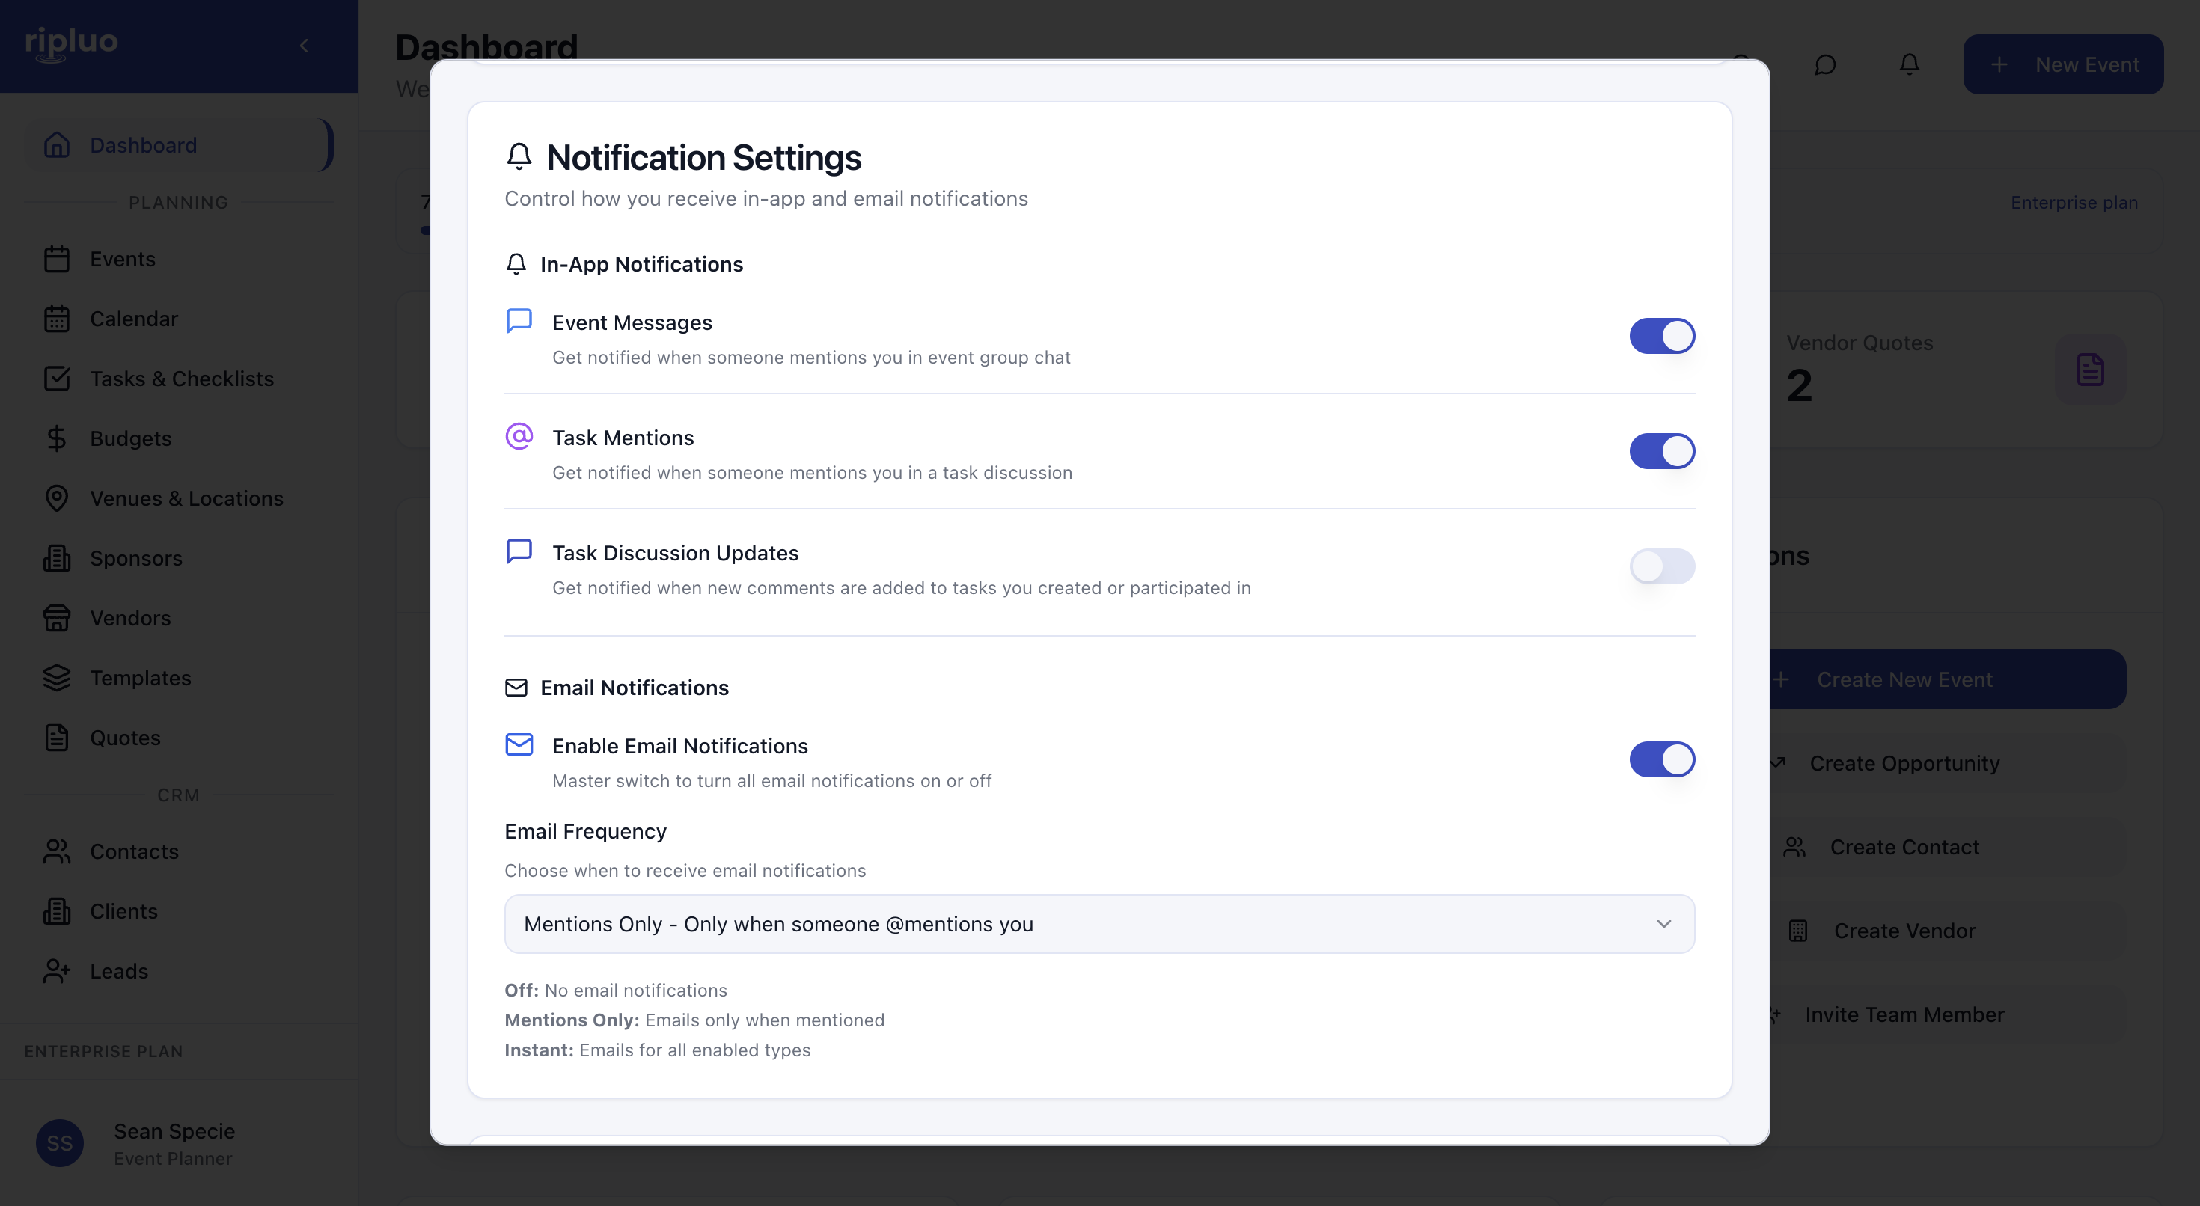
Task: Click 'Task Discussion Updates' label text
Action: click(x=676, y=553)
